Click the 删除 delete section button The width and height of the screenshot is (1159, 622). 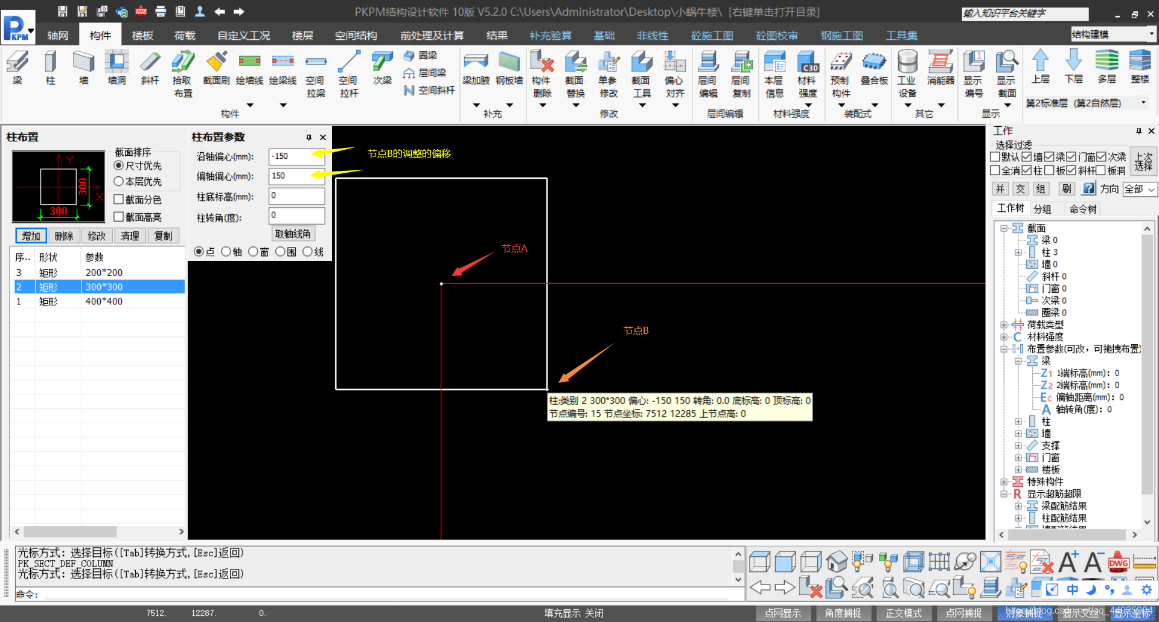click(x=64, y=236)
